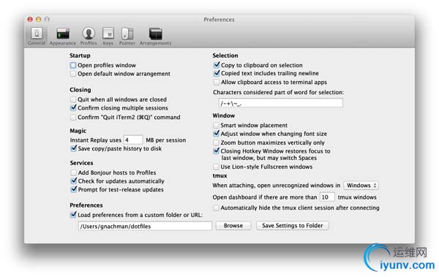The width and height of the screenshot is (439, 277).
Task: Enable Add Bonjour hosts to Profiles
Action: point(73,172)
